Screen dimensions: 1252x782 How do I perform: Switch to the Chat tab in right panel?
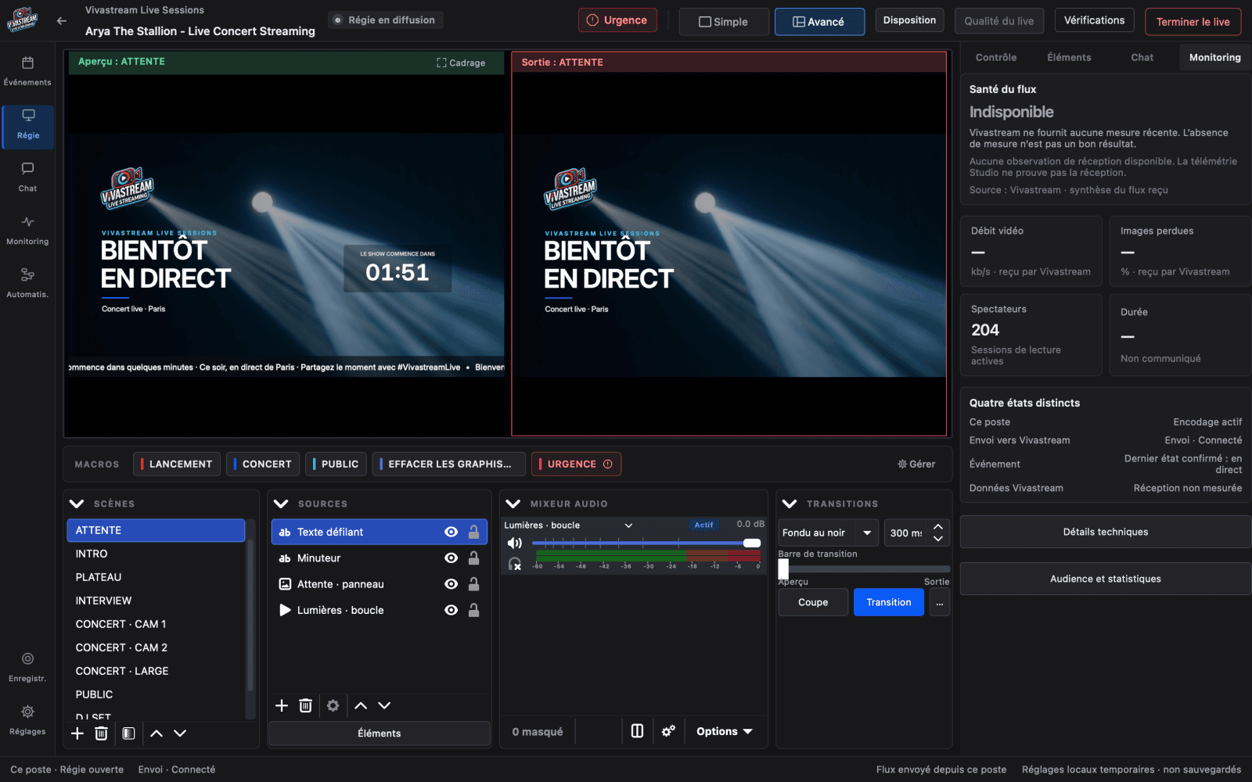click(x=1142, y=58)
